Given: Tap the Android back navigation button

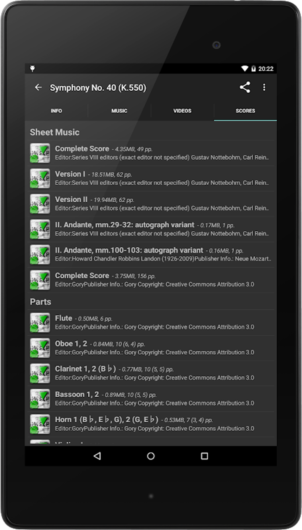Looking at the screenshot, I should (97, 456).
